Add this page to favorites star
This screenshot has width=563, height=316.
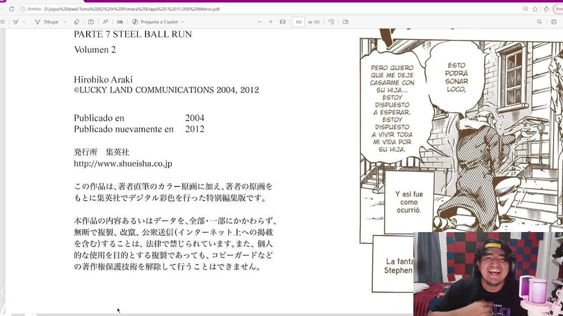535,9
